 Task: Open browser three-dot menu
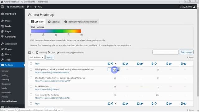pos(180,2)
